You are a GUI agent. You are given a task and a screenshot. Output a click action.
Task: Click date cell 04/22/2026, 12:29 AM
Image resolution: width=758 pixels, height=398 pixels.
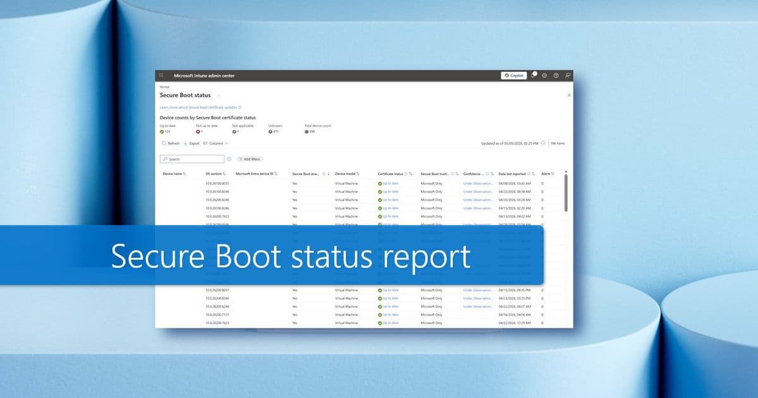coord(515,323)
